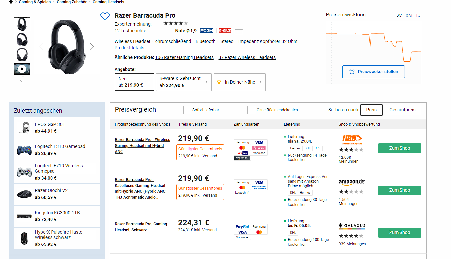The width and height of the screenshot is (451, 259).
Task: Click the Razer Orochi V2 mouse image
Action: point(24,194)
